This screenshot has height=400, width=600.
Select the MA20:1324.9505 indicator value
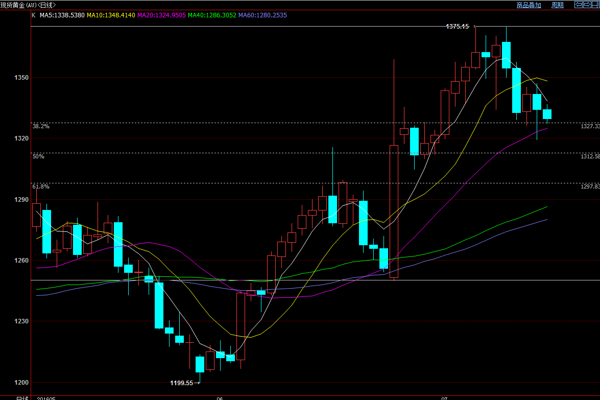(x=161, y=15)
